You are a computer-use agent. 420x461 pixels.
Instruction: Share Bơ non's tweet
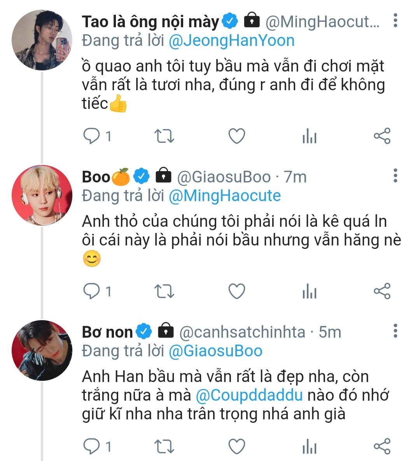[382, 446]
